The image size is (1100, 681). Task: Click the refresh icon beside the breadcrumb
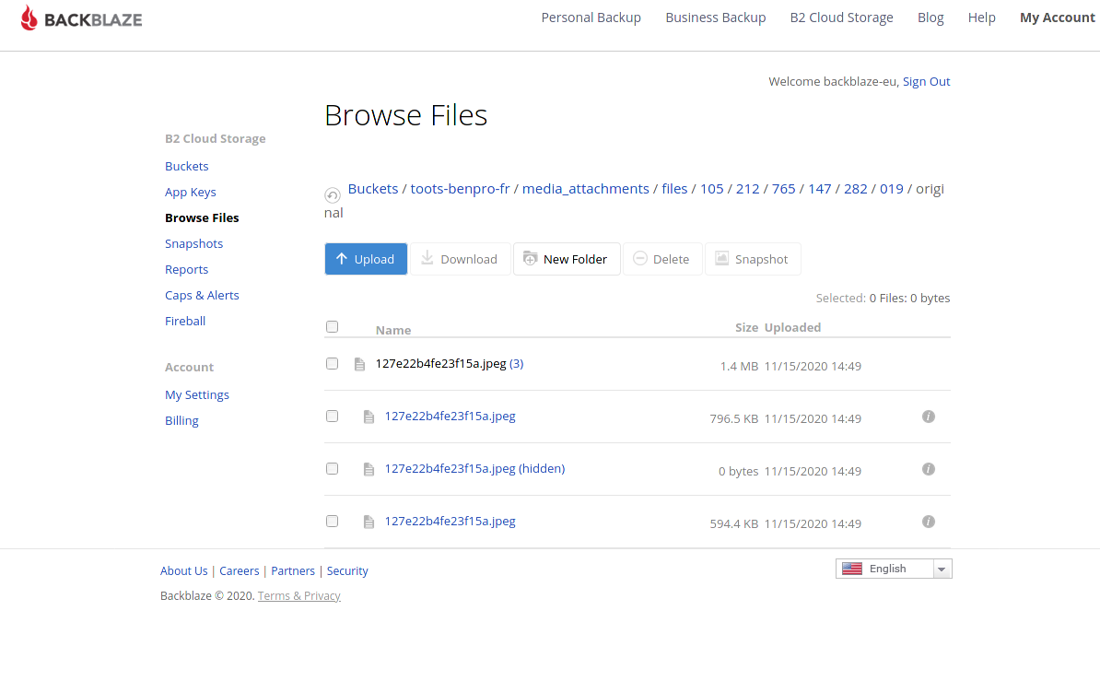332,194
